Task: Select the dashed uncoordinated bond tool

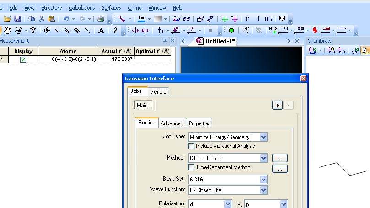Action: pos(87,30)
